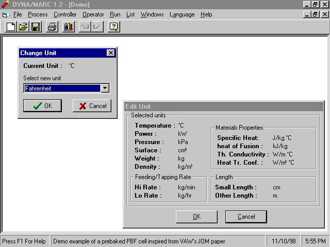Open a file using the folder icon
Screen dimensions: 330x247
pos(23,27)
